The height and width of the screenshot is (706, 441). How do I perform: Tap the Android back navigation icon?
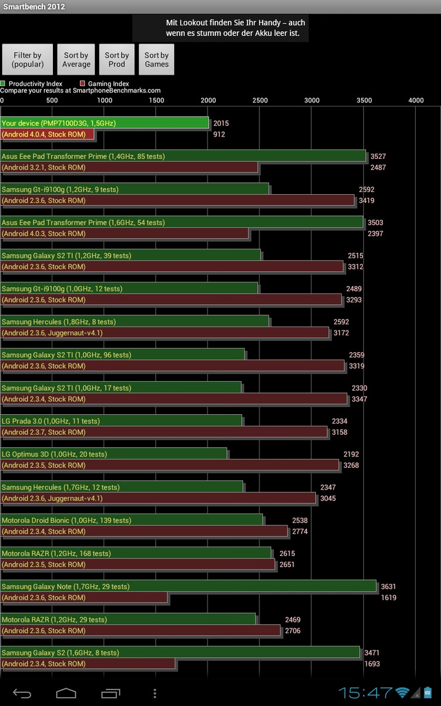click(x=22, y=693)
